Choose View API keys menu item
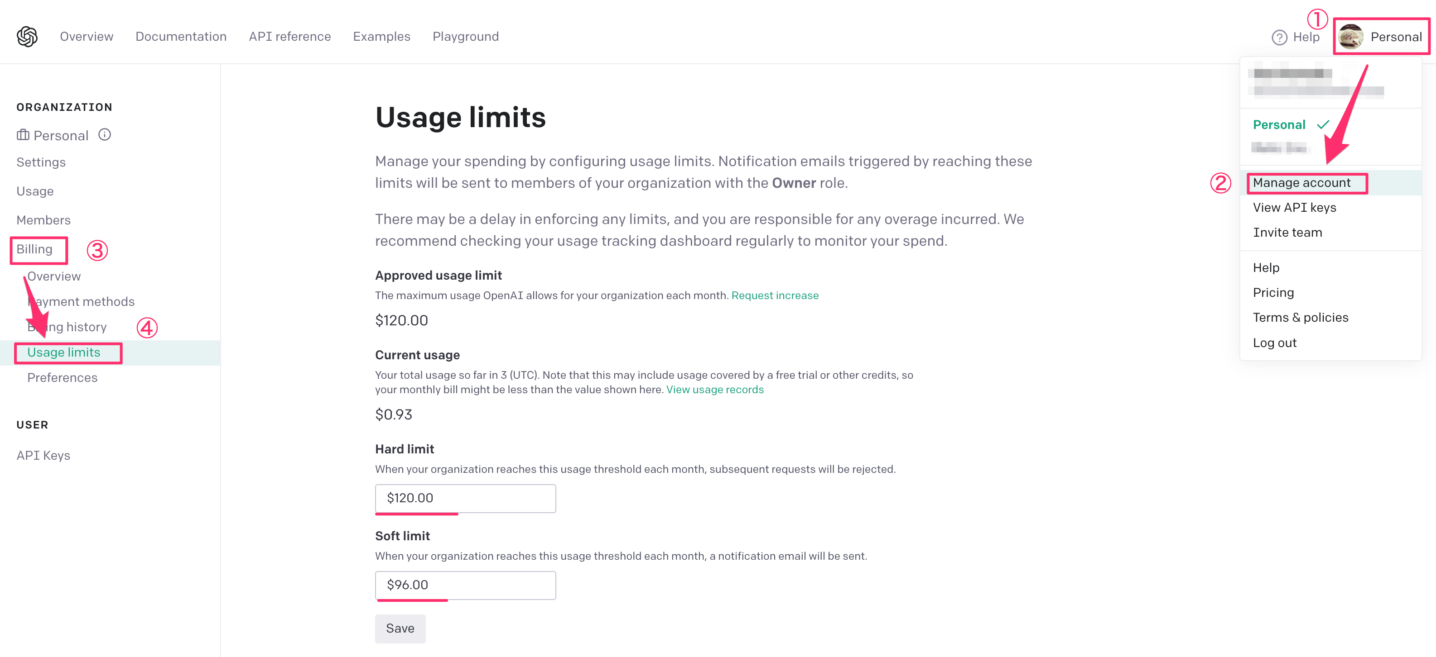The image size is (1436, 657). point(1294,208)
